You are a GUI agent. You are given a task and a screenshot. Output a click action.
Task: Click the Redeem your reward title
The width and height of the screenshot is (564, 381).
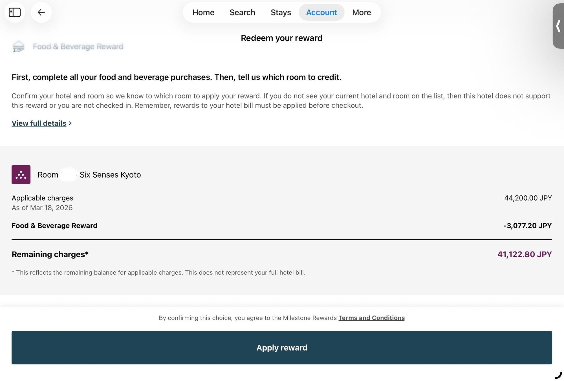(281, 38)
